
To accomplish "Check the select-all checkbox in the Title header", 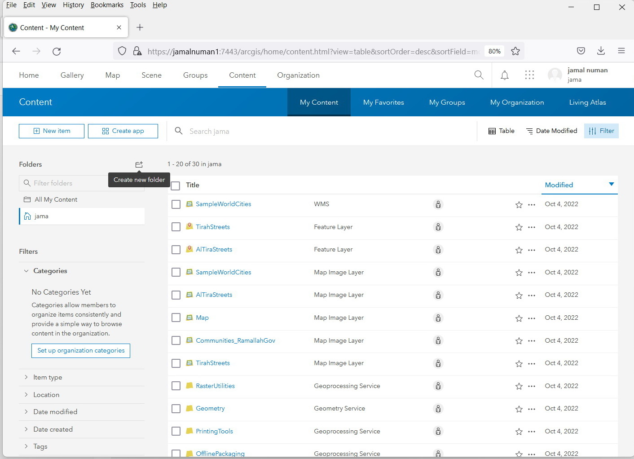I will point(176,185).
